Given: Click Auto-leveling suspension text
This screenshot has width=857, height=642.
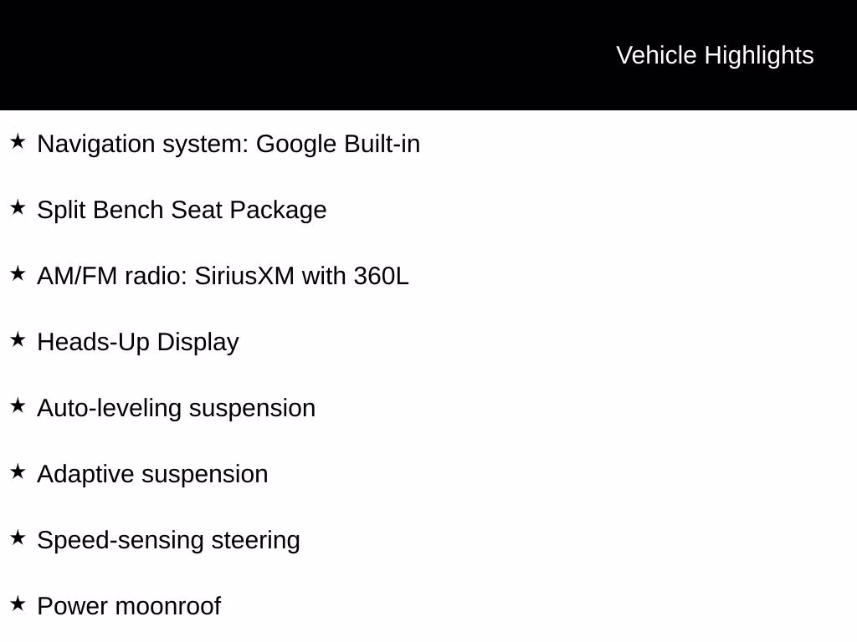Looking at the screenshot, I should [177, 409].
